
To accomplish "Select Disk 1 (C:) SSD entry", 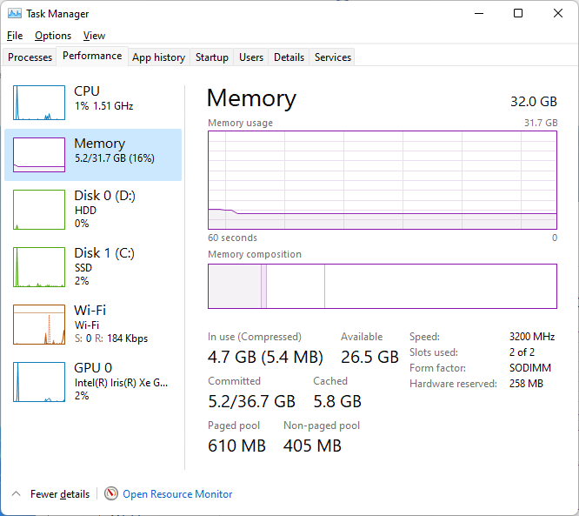I will coord(93,267).
